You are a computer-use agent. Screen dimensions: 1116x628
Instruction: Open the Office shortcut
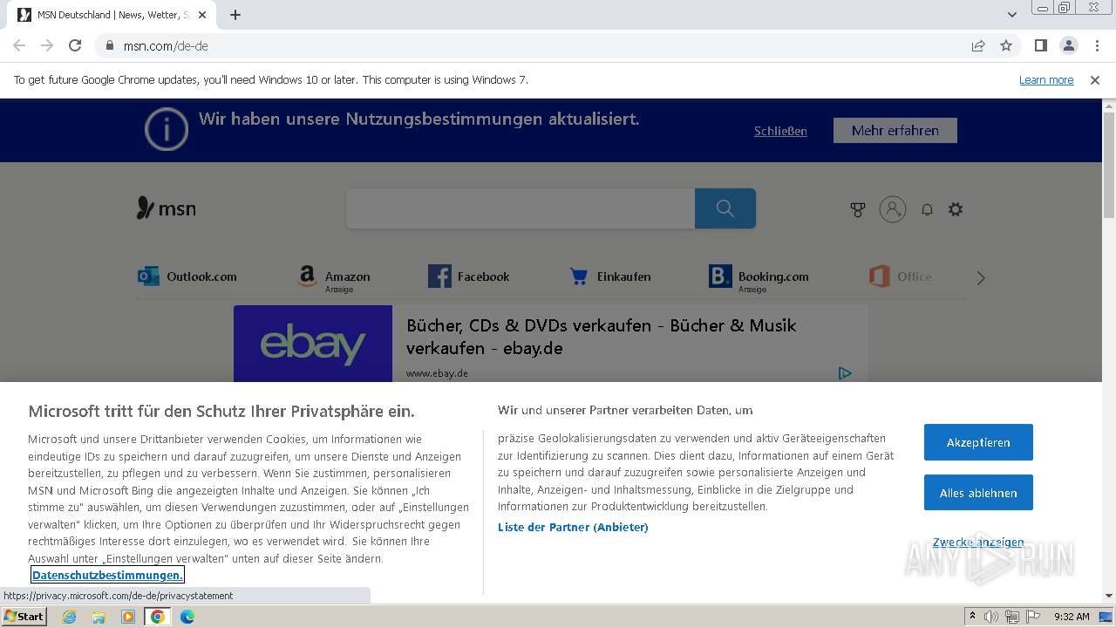[x=900, y=276]
